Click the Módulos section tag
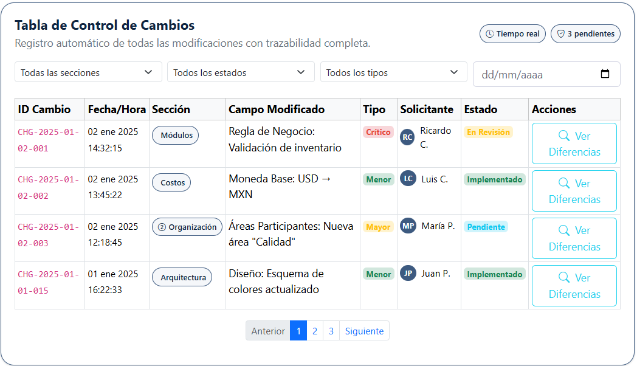 click(176, 135)
